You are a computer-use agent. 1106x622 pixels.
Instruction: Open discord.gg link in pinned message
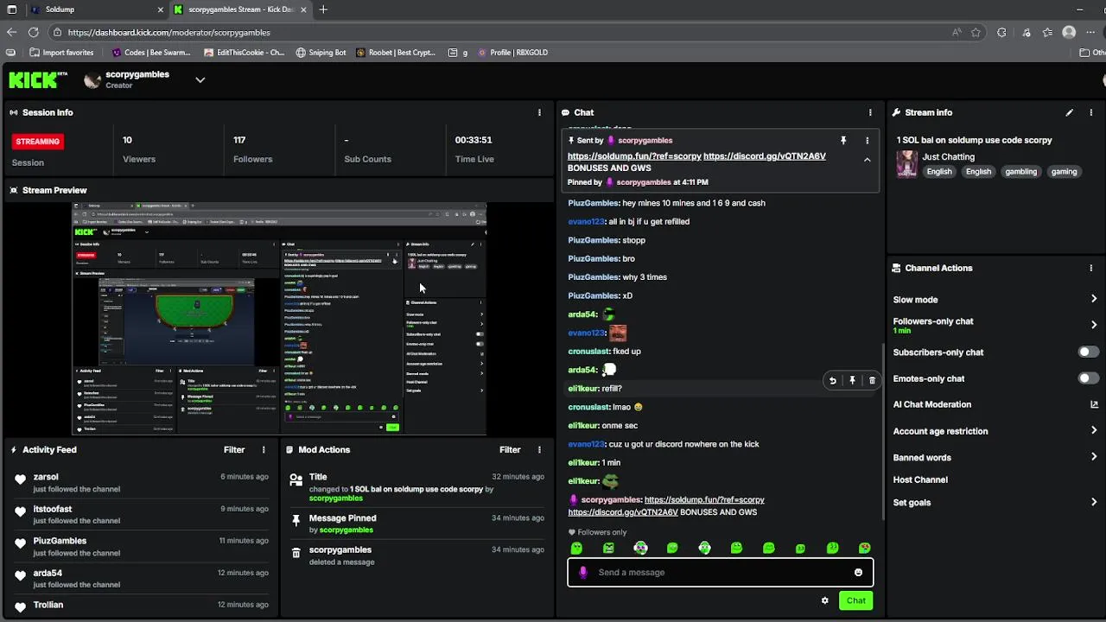pos(765,156)
